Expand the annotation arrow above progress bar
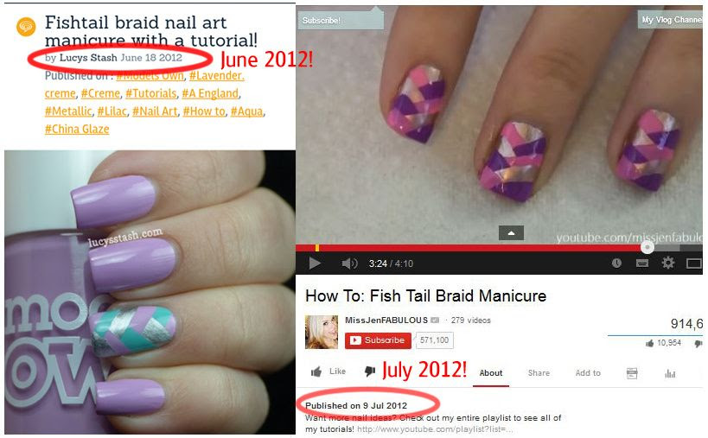The height and width of the screenshot is (438, 708). [511, 232]
